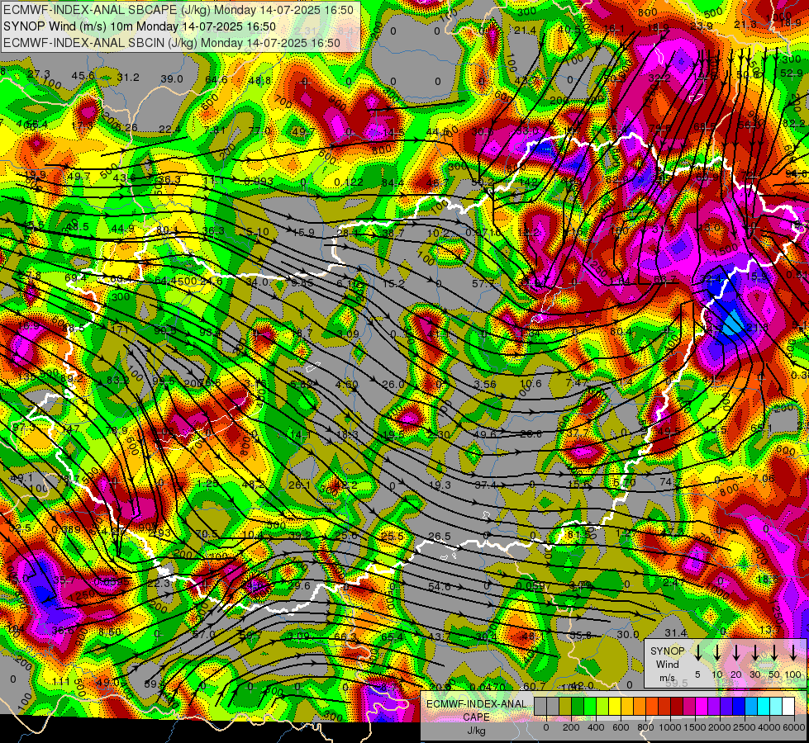Pick the white swatch ending the CAPE scale
This screenshot has height=743, width=809.
(x=788, y=707)
